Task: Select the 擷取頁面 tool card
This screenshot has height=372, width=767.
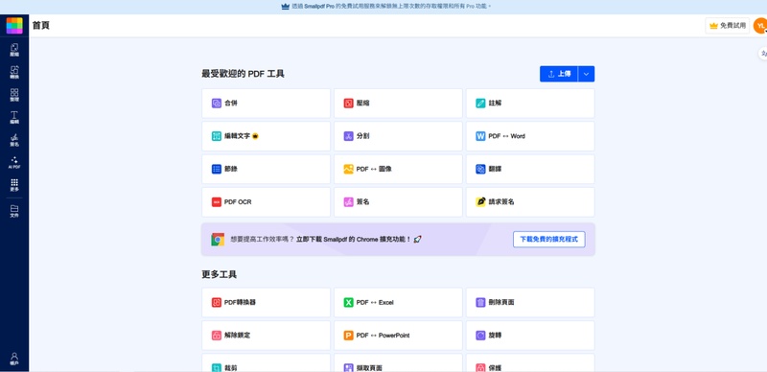Action: pyautogui.click(x=398, y=363)
